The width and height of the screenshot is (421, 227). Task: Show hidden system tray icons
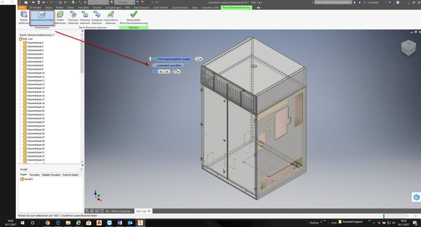coord(373,223)
